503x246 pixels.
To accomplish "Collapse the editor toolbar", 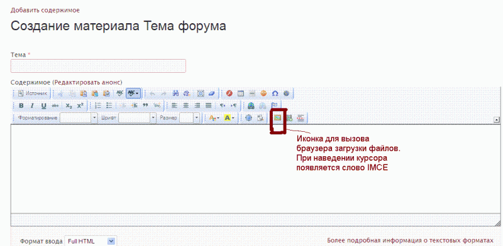I will (x=497, y=120).
